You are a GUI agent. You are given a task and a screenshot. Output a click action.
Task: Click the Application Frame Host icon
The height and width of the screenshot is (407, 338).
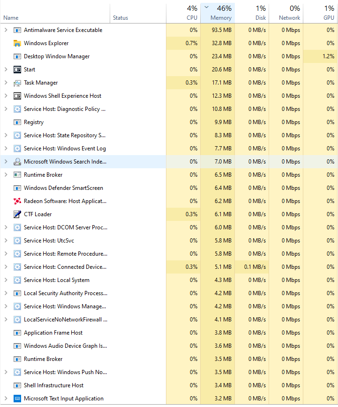[x=17, y=333]
